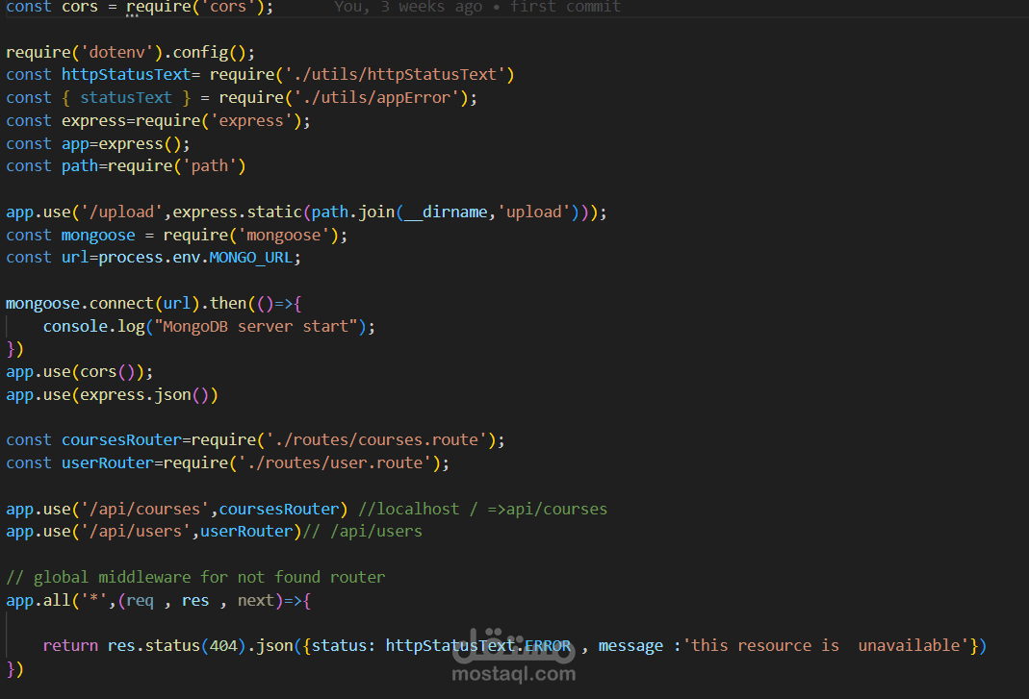Click the "// /api/users" trailing comment
Screen dimensions: 1029x699
(362, 531)
